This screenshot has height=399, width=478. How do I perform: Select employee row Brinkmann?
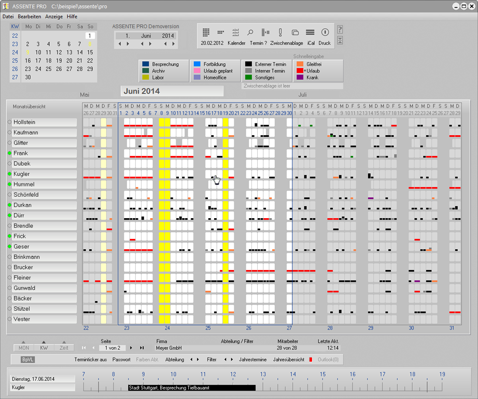click(44, 257)
